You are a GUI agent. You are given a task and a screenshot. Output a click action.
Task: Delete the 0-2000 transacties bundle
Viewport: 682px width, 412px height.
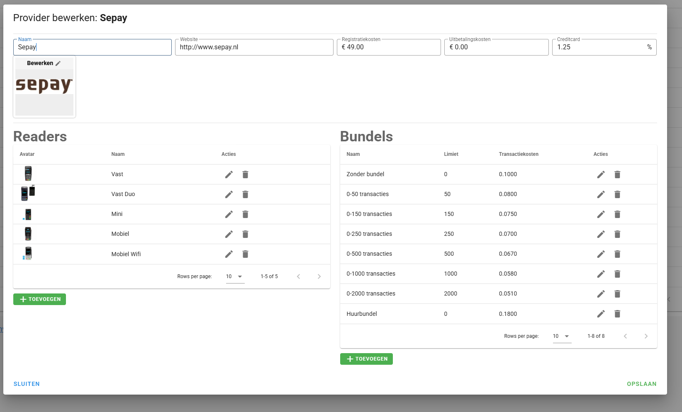617,294
